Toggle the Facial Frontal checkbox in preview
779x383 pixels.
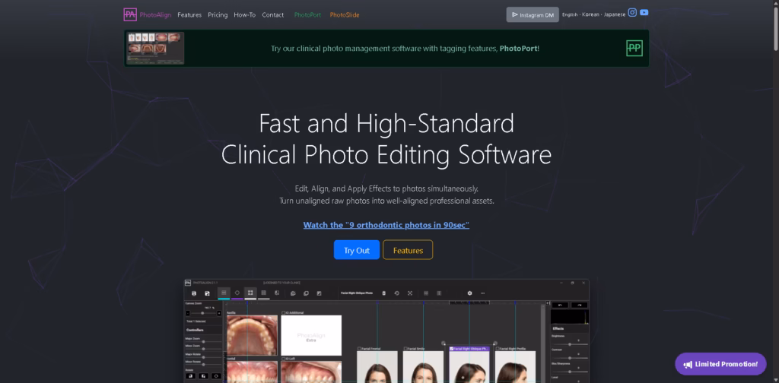360,349
